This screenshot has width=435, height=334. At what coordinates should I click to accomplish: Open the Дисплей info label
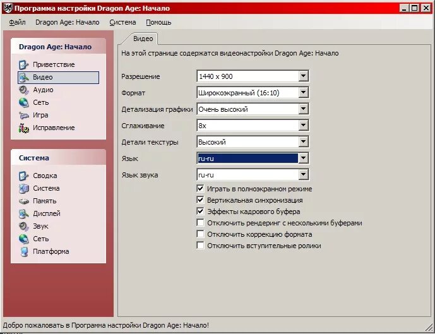point(47,213)
